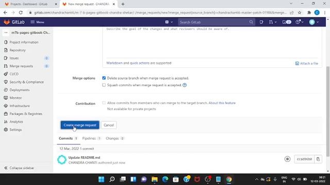330x185 pixels.
Task: Bookmark this page with star icon
Action: point(300,12)
